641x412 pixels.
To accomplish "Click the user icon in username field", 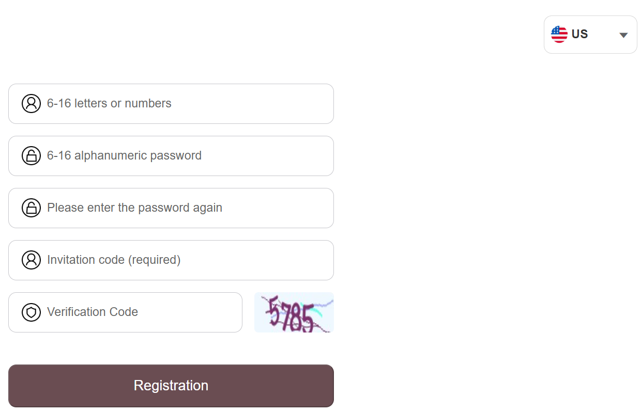I will [x=31, y=104].
